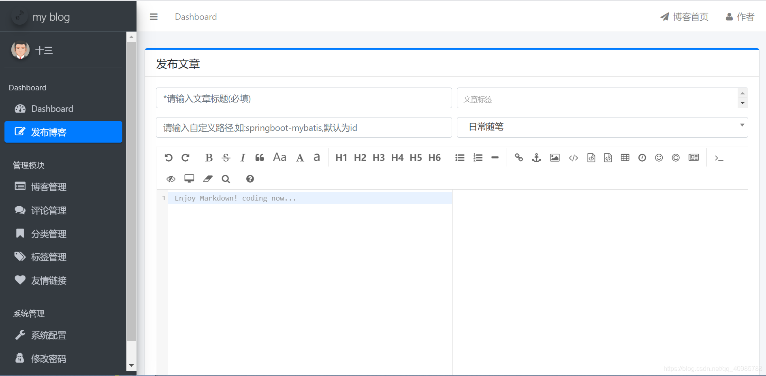Click tags field up arrow
The image size is (766, 376).
pos(743,93)
